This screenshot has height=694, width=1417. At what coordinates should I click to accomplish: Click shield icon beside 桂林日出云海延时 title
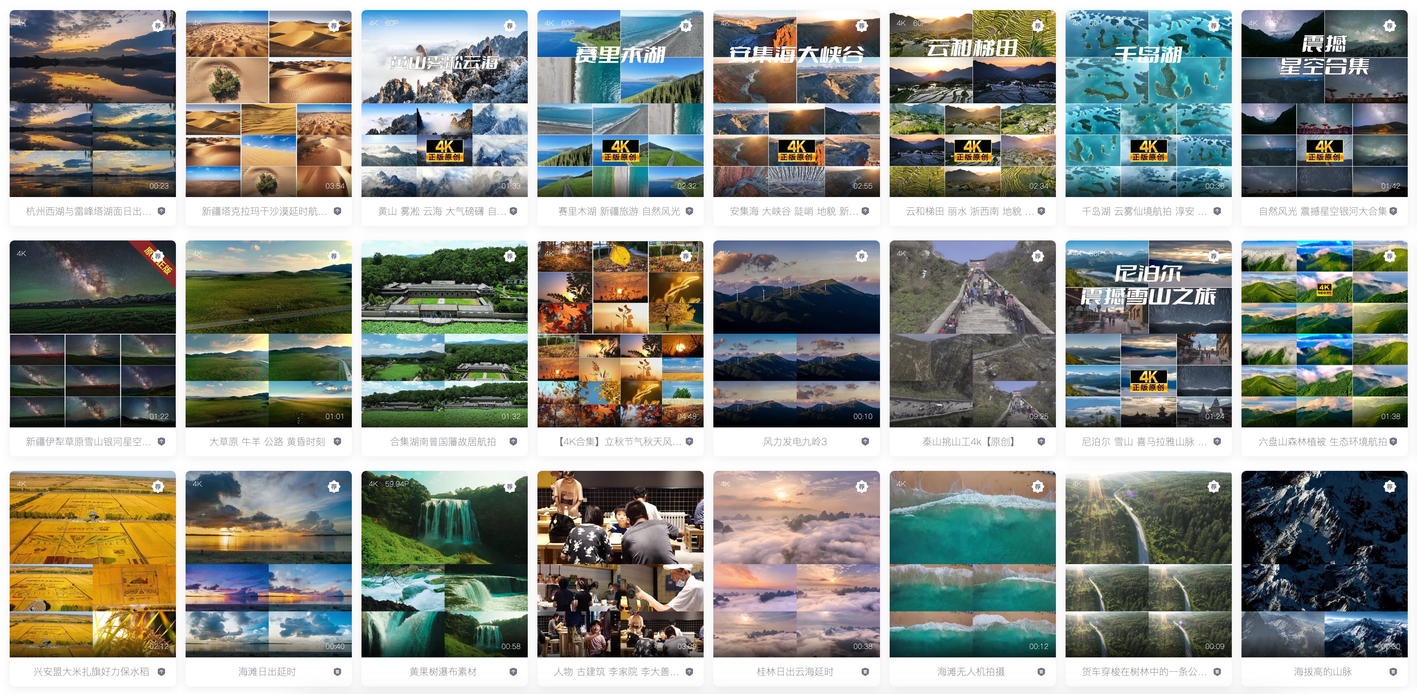point(865,671)
